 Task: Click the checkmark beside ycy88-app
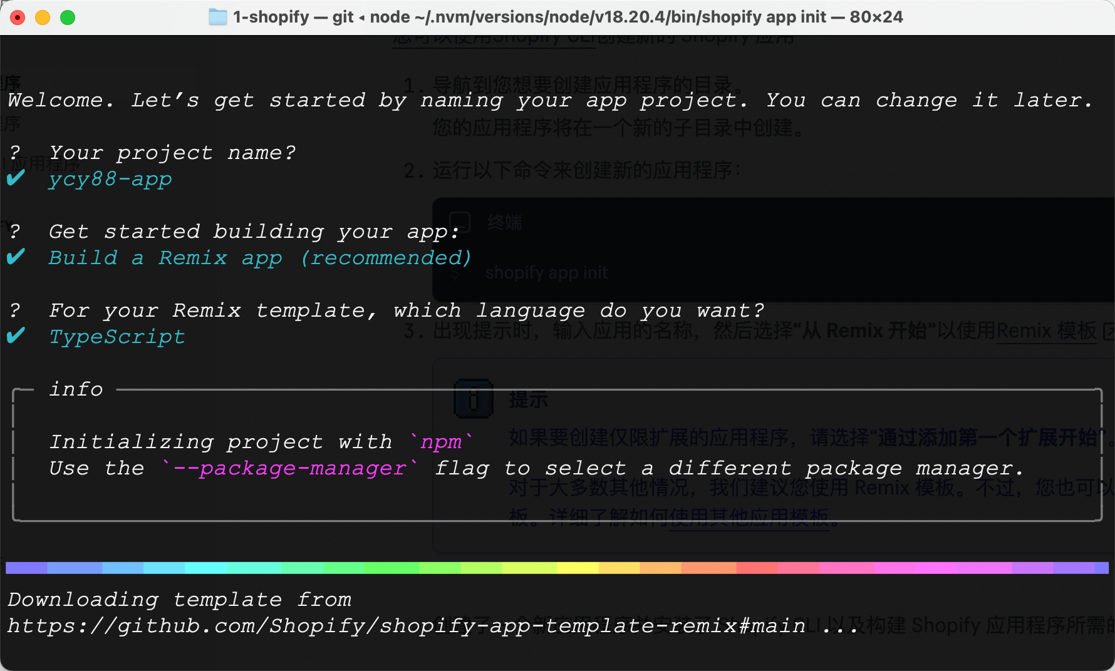[16, 179]
